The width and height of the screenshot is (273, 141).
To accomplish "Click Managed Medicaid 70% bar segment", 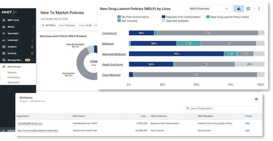I will tap(176, 54).
